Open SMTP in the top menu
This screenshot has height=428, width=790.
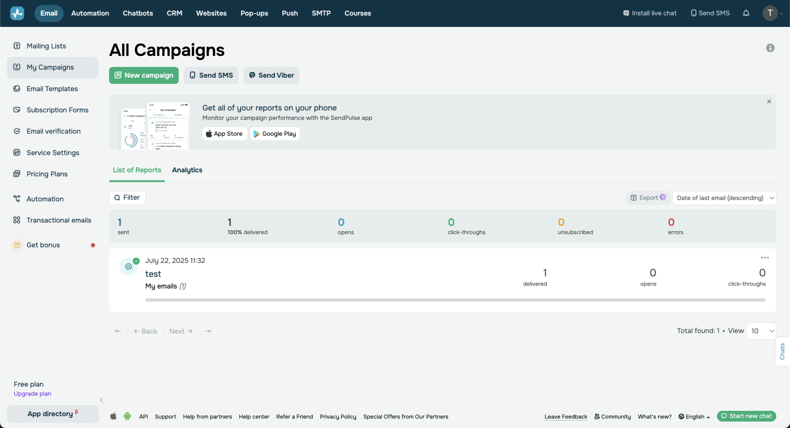click(x=321, y=13)
